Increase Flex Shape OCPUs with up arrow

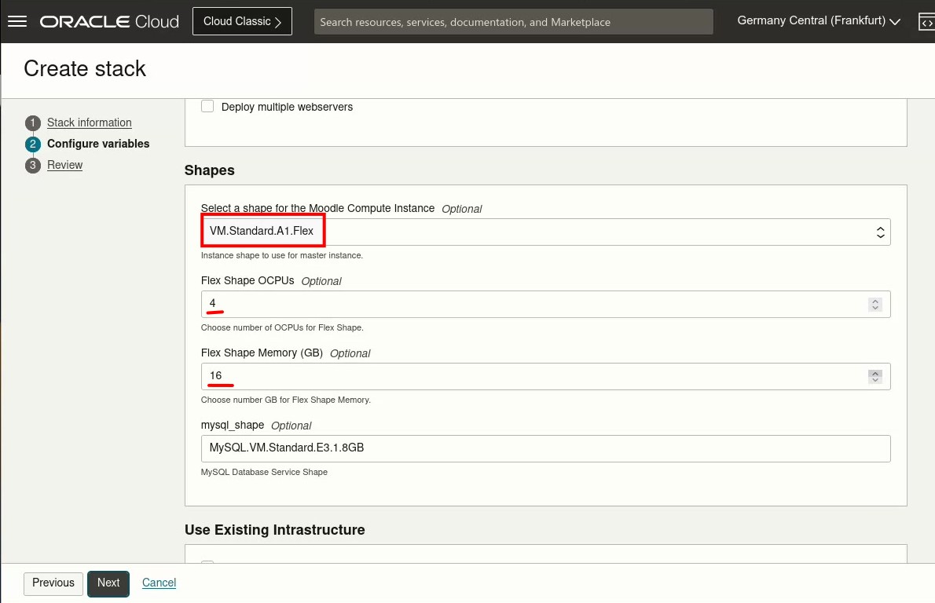tap(875, 301)
